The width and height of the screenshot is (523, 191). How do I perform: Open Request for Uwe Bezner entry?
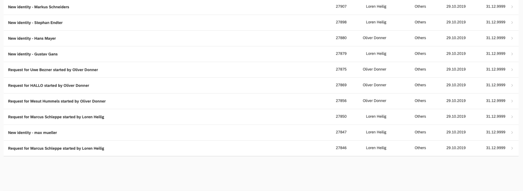pos(53,70)
